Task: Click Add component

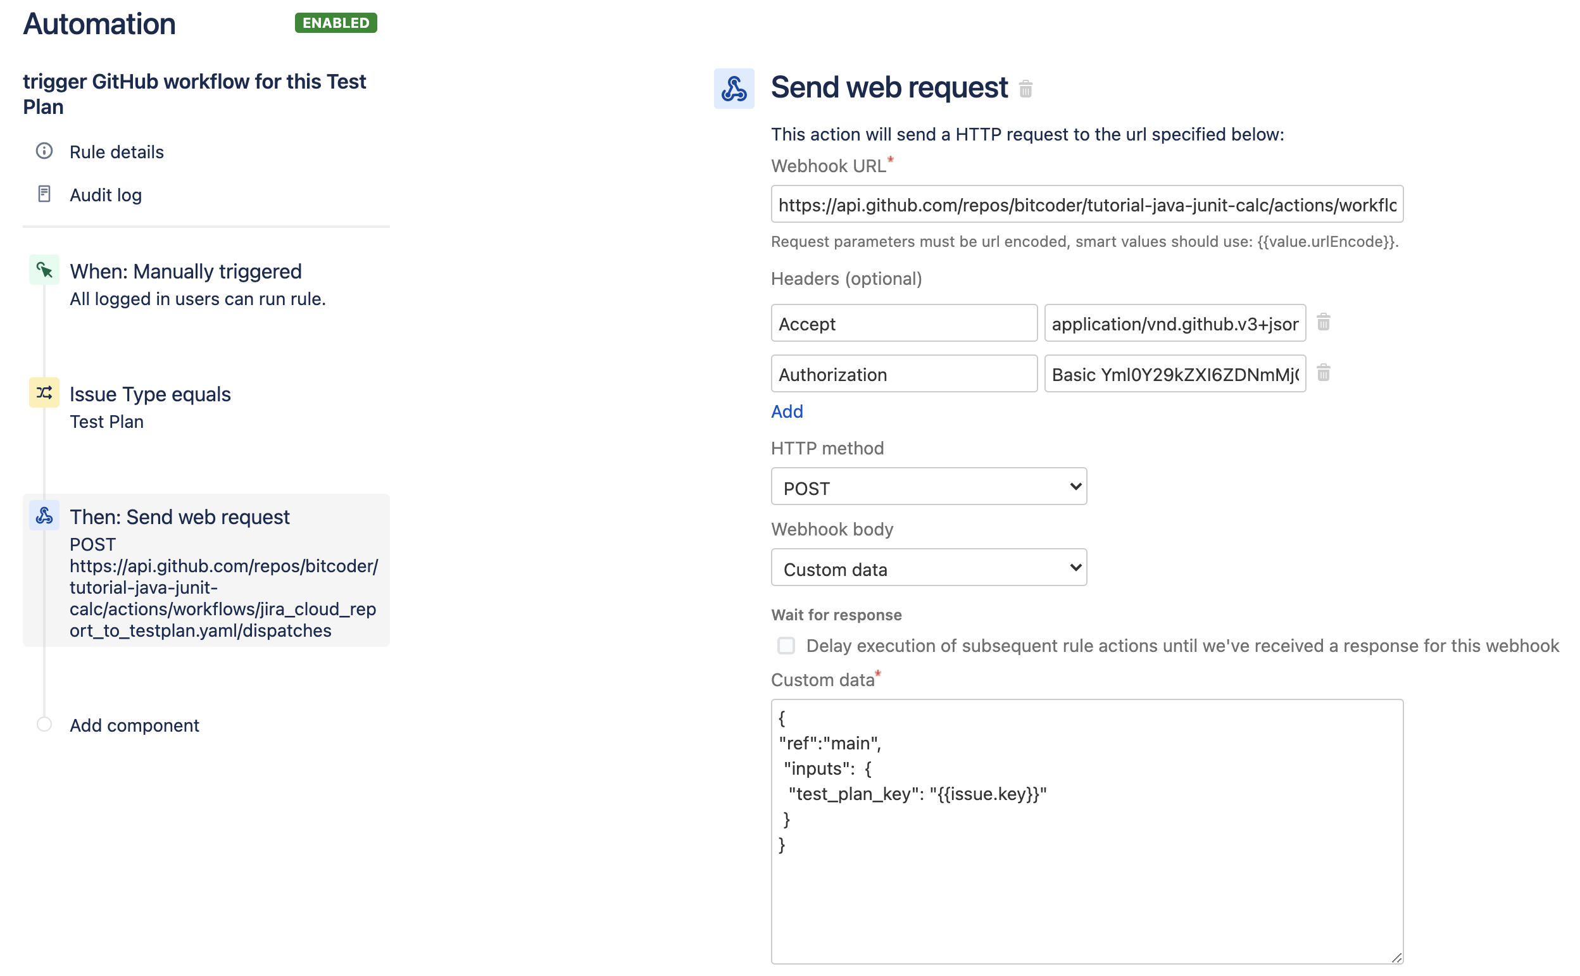Action: [x=134, y=725]
